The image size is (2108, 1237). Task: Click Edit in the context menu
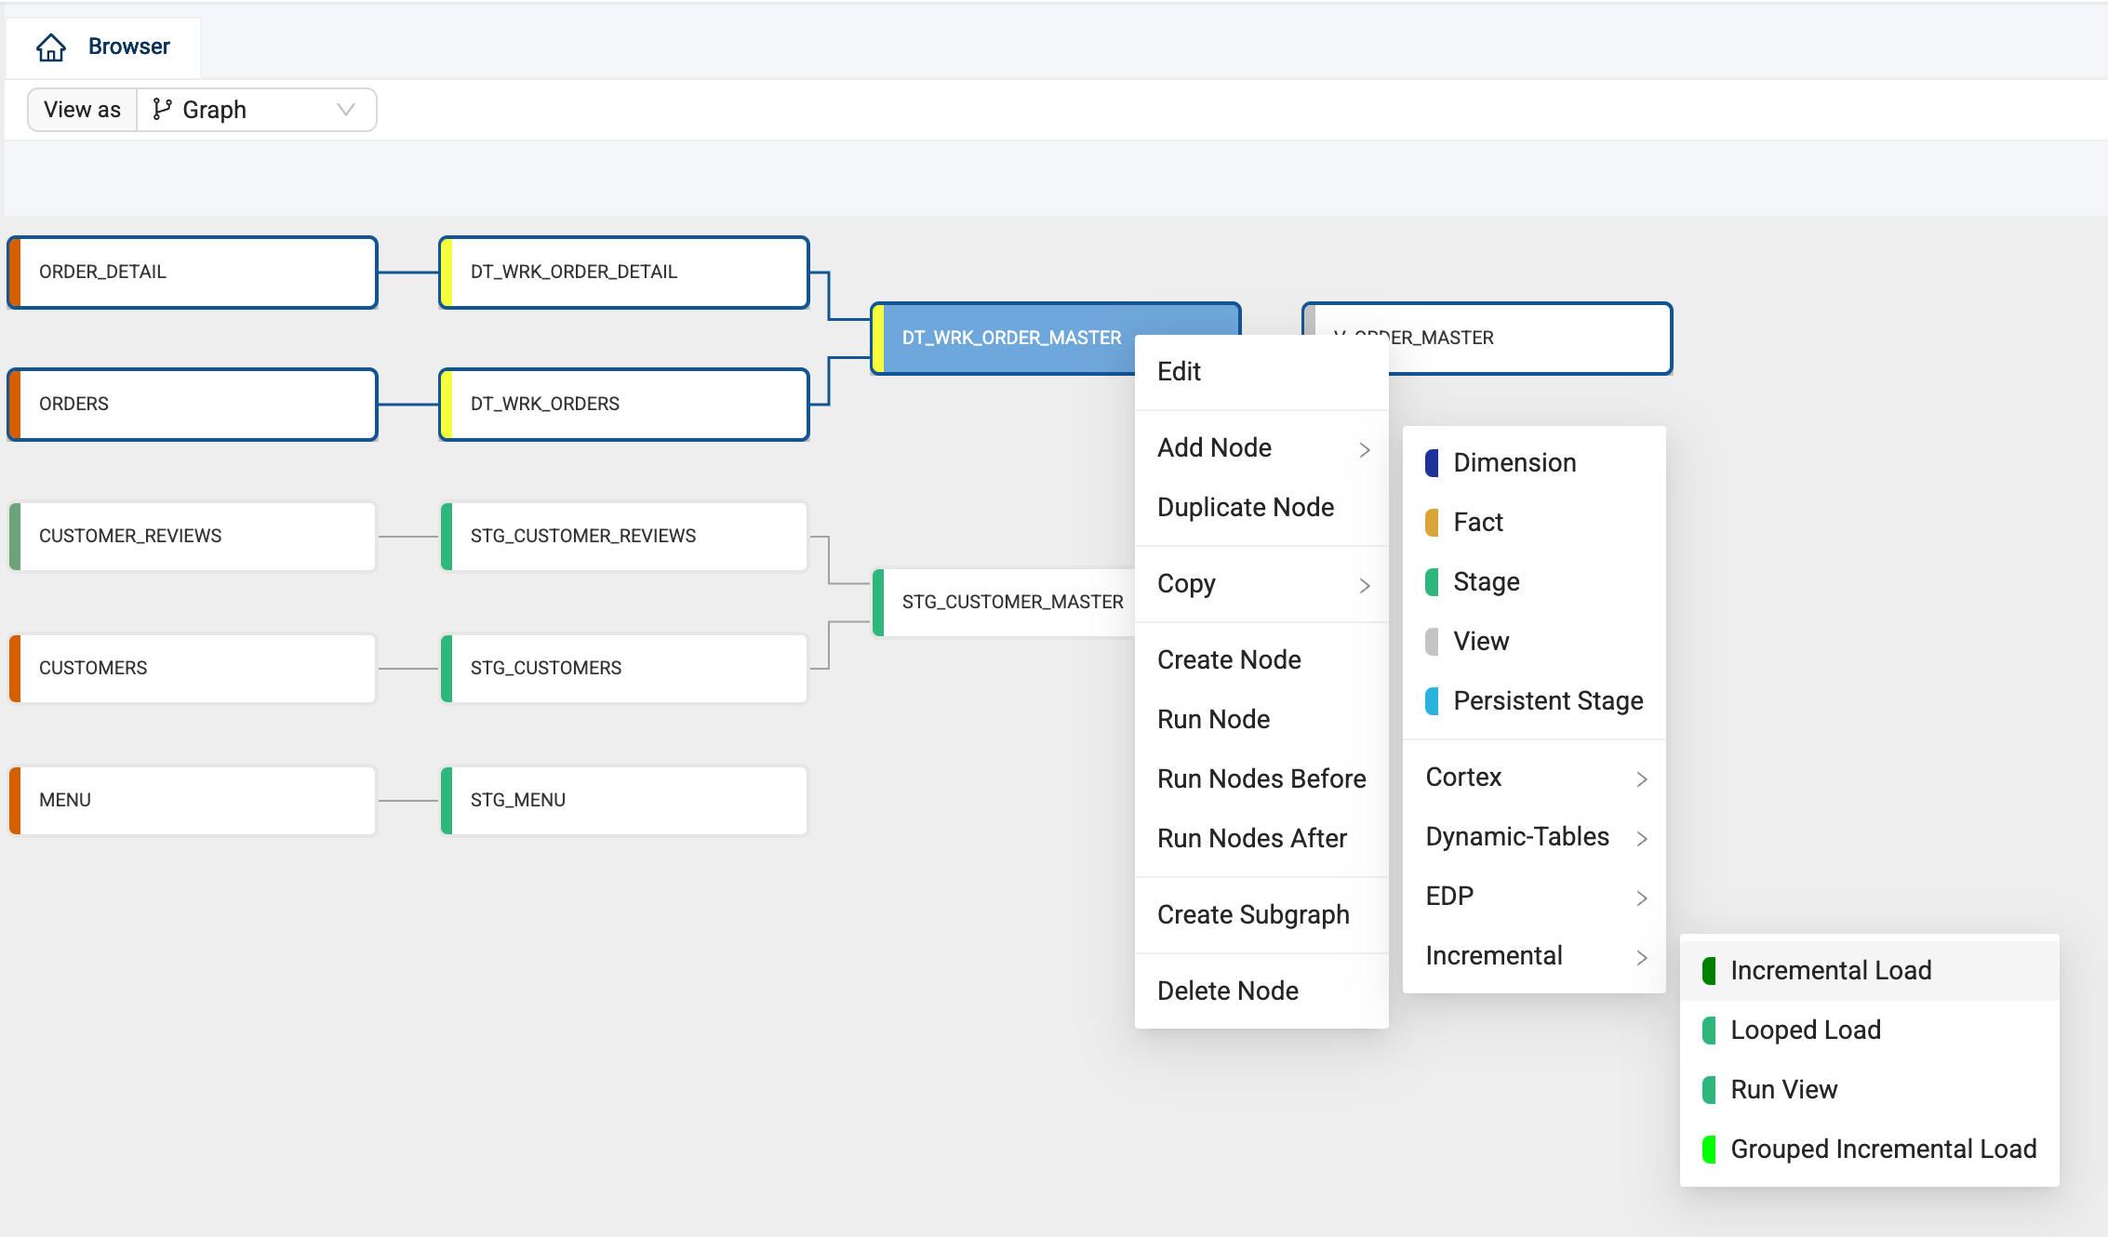point(1180,371)
